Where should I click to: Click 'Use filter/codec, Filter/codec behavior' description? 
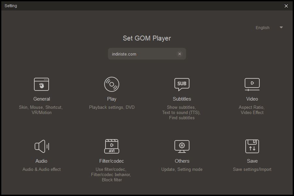(x=111, y=175)
